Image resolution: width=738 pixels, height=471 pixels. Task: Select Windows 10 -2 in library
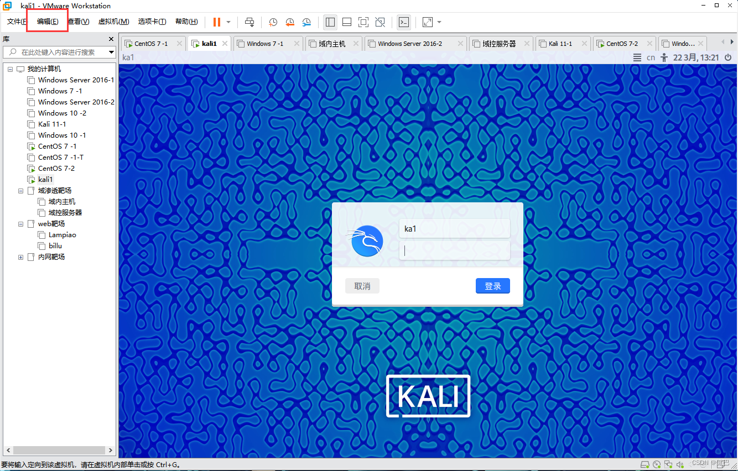click(62, 113)
